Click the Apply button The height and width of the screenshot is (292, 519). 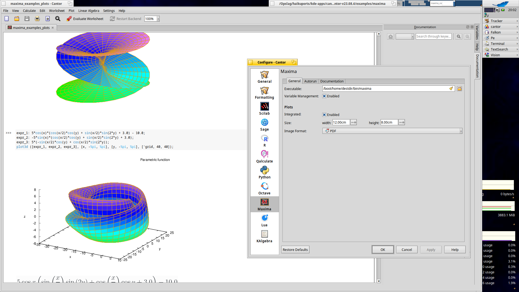click(x=431, y=250)
